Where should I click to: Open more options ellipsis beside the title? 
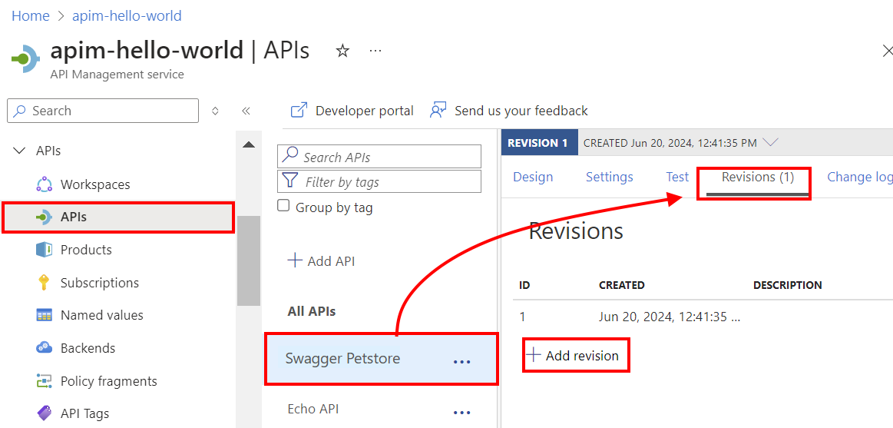375,51
